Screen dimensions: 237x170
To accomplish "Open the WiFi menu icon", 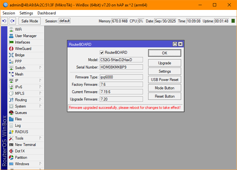I will pyautogui.click(x=11, y=29).
